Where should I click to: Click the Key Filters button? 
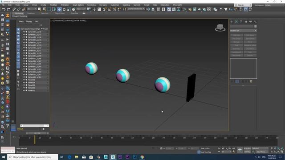point(262,152)
